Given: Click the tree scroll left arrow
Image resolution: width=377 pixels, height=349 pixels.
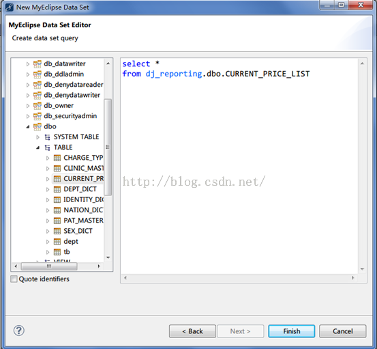Looking at the screenshot, I should click(x=16, y=266).
